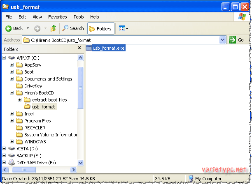Click the Go button
252x184 pixels.
(236, 40)
